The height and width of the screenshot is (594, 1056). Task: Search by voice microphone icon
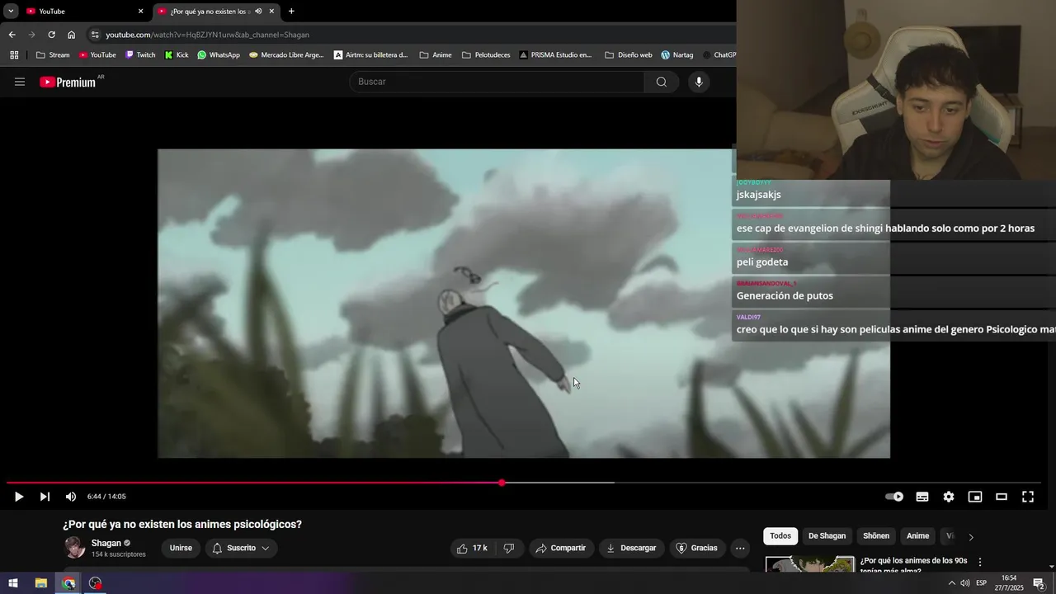[699, 82]
